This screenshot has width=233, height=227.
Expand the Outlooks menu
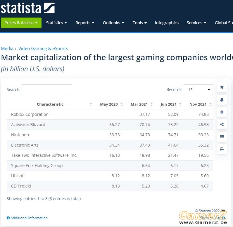(x=113, y=23)
